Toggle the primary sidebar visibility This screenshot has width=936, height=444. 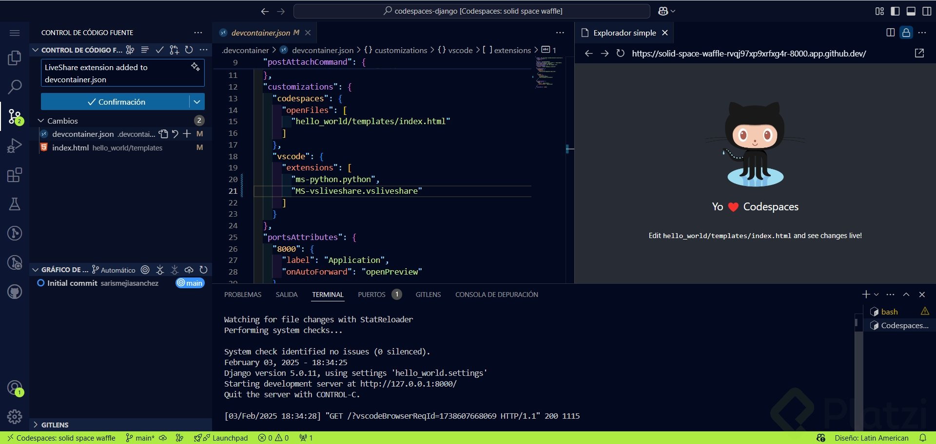click(x=895, y=11)
